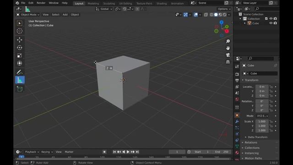
Task: Open the Render properties tab icon
Action: 237,74
